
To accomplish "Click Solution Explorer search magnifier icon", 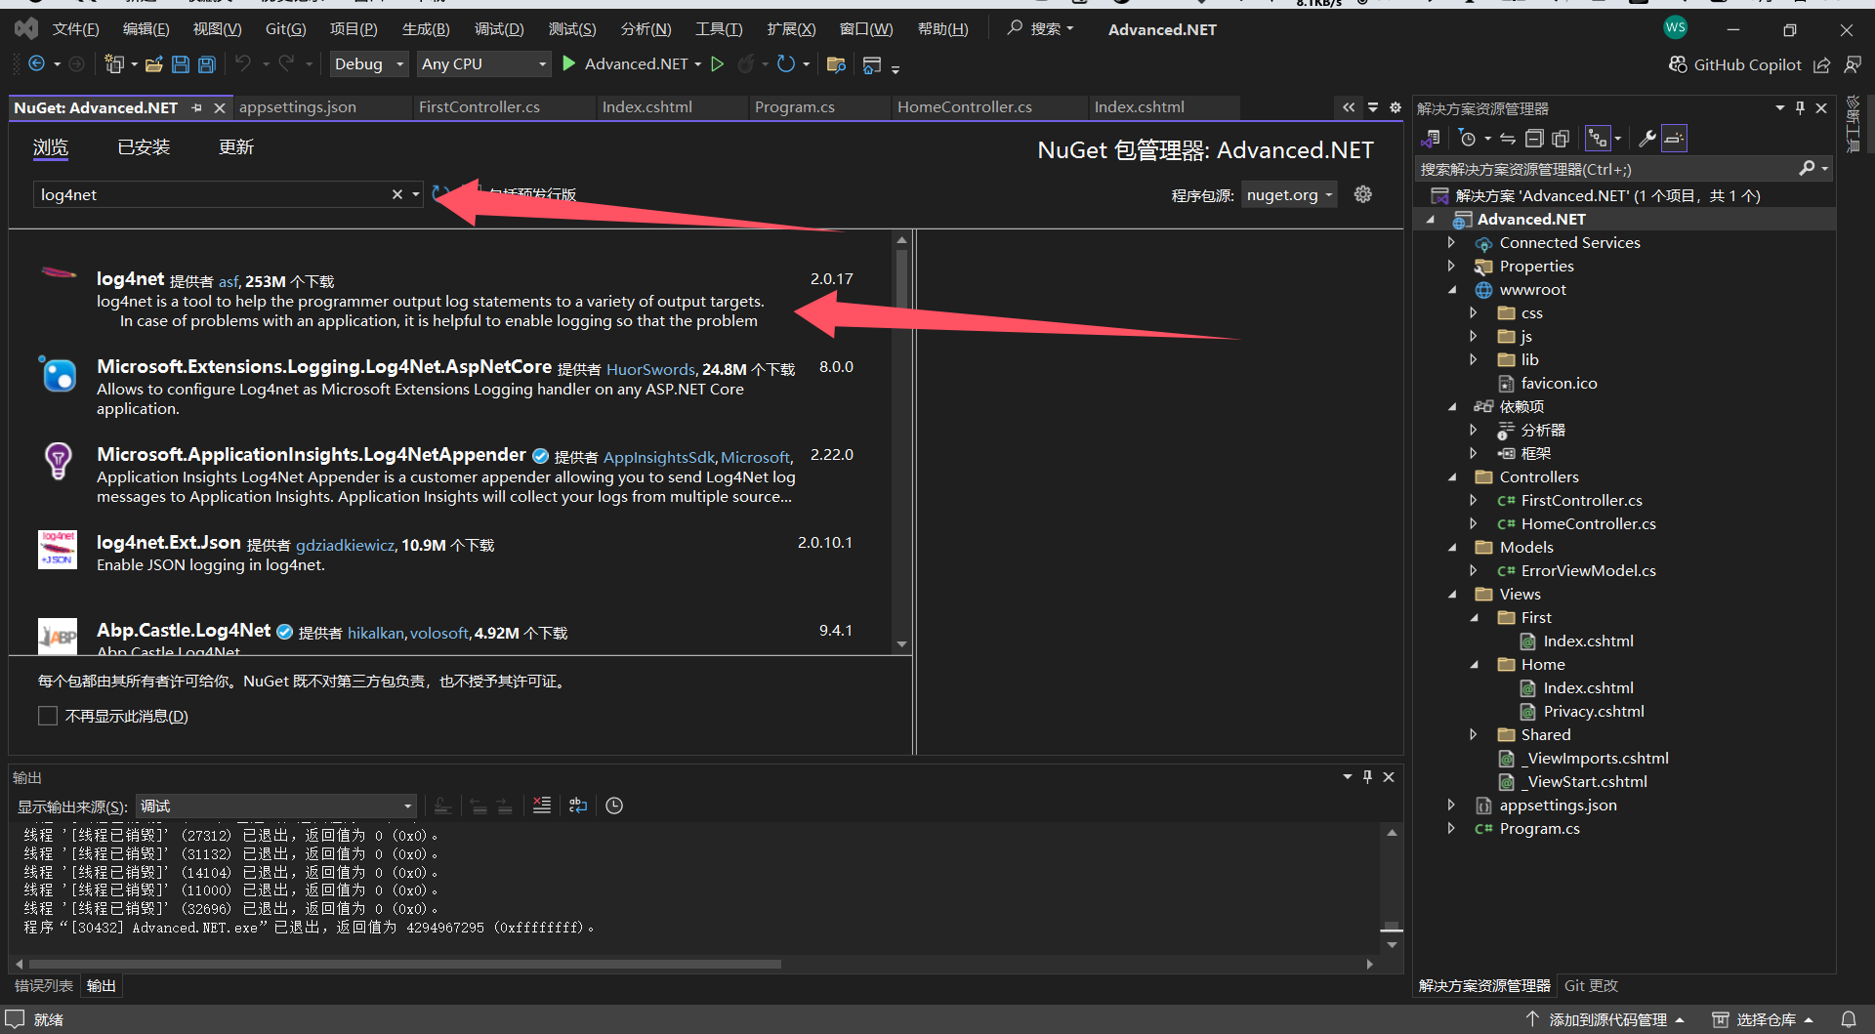I will pyautogui.click(x=1808, y=169).
